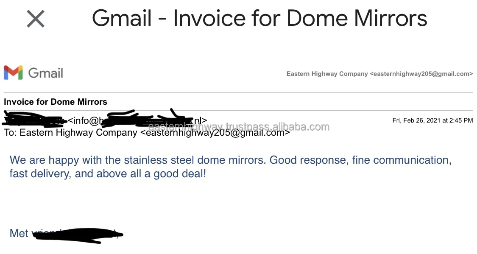Click the .nl> ending of sender address

point(199,121)
